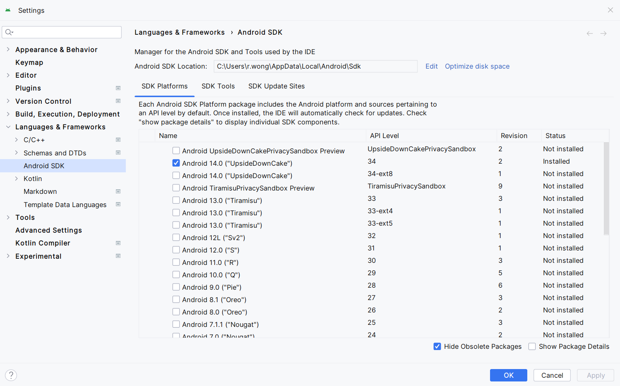This screenshot has width=620, height=386.
Task: Expand the Experimental section
Action: (8, 256)
